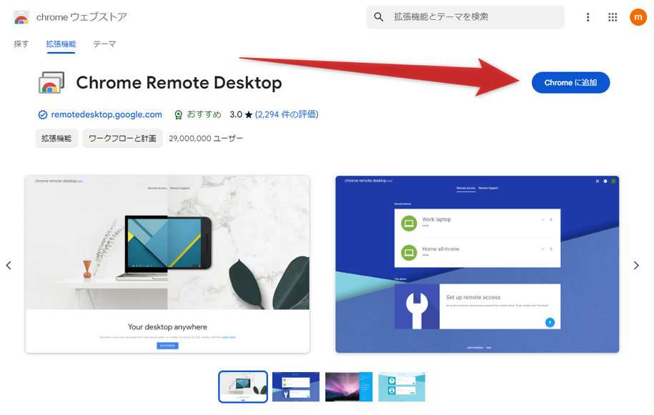
Task: Select the first carousel thumbnail
Action: (x=243, y=386)
